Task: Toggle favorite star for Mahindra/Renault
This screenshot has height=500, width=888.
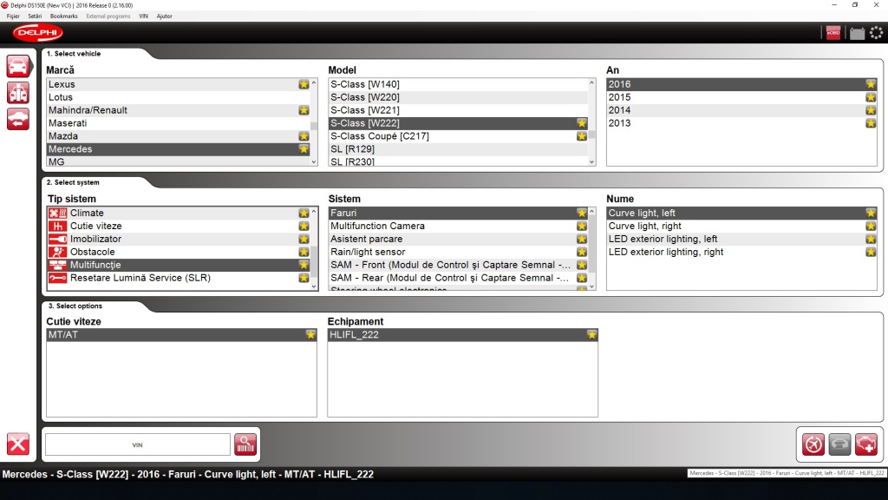Action: click(x=304, y=110)
